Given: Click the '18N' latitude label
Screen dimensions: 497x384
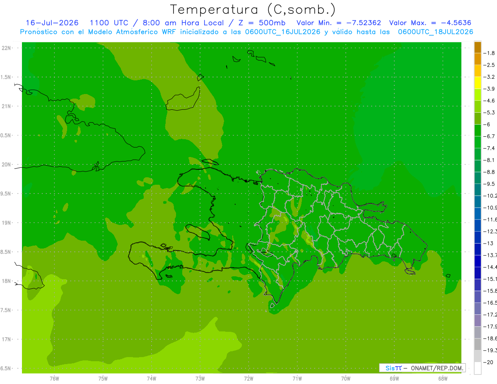Looking at the screenshot, I should [x=6, y=281].
